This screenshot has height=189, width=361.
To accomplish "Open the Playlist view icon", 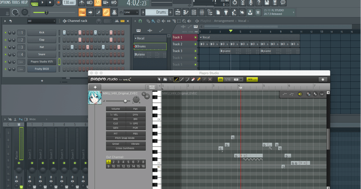I will pyautogui.click(x=178, y=13).
